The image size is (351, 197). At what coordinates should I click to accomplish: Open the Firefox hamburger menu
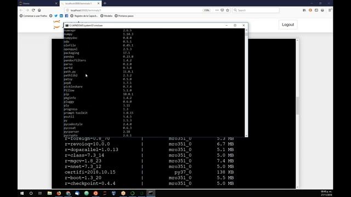(330, 10)
